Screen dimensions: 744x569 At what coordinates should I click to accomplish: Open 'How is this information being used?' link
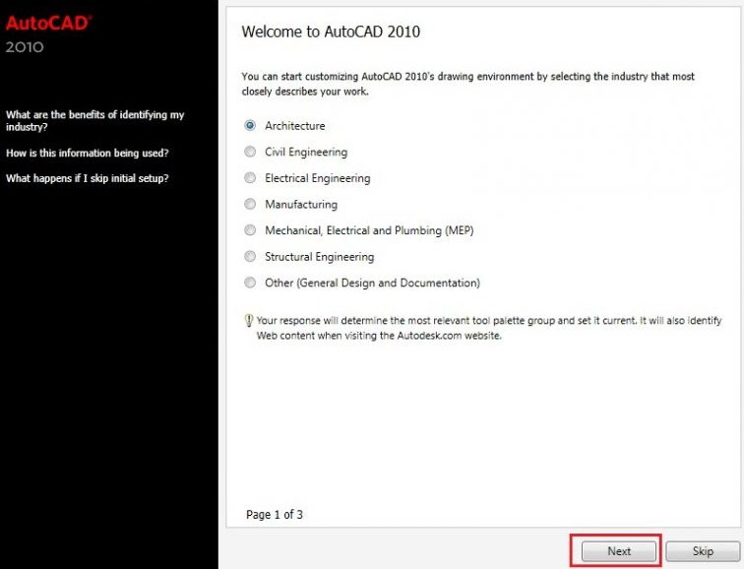[x=88, y=153]
